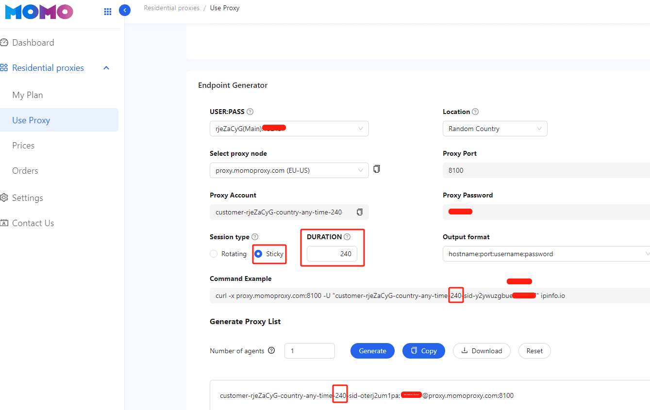Show Session type help icon
This screenshot has height=410, width=650.
click(255, 237)
